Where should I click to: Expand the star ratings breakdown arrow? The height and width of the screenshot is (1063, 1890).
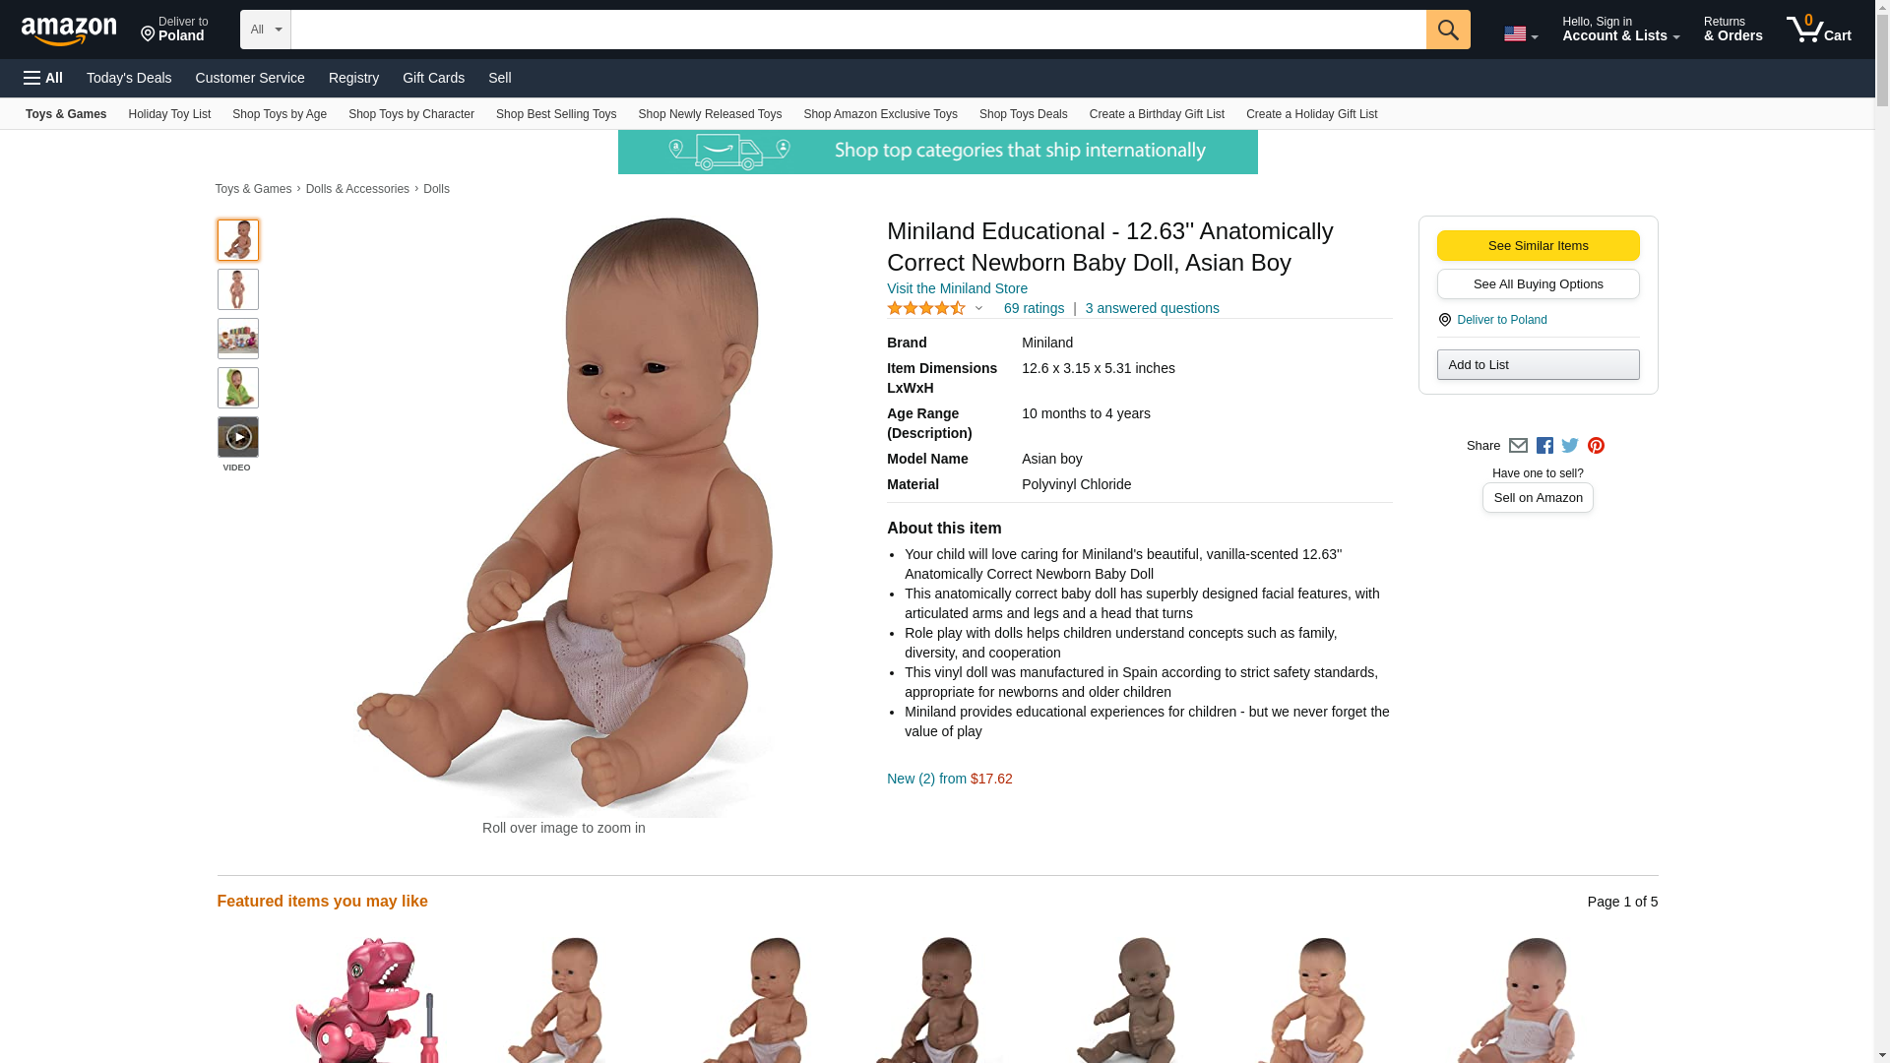[978, 308]
